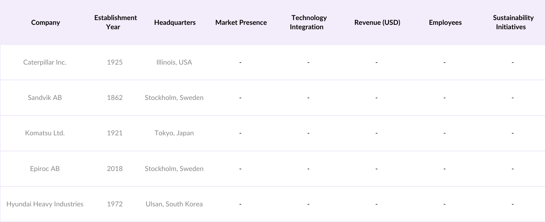Click the Headquarters column header

click(175, 22)
